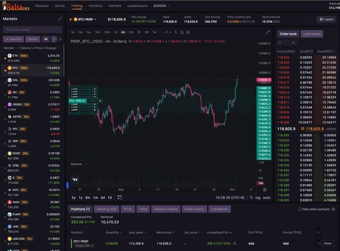The height and width of the screenshot is (251, 340).
Task: Open the chart date range calendar icon
Action: point(120,197)
